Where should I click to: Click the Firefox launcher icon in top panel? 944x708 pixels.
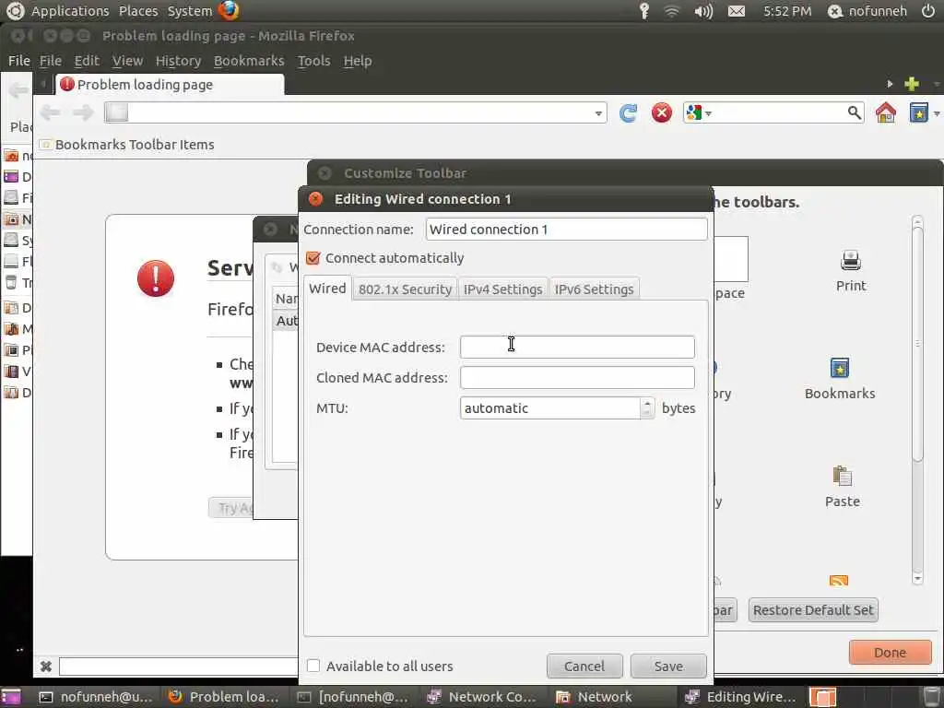229,10
